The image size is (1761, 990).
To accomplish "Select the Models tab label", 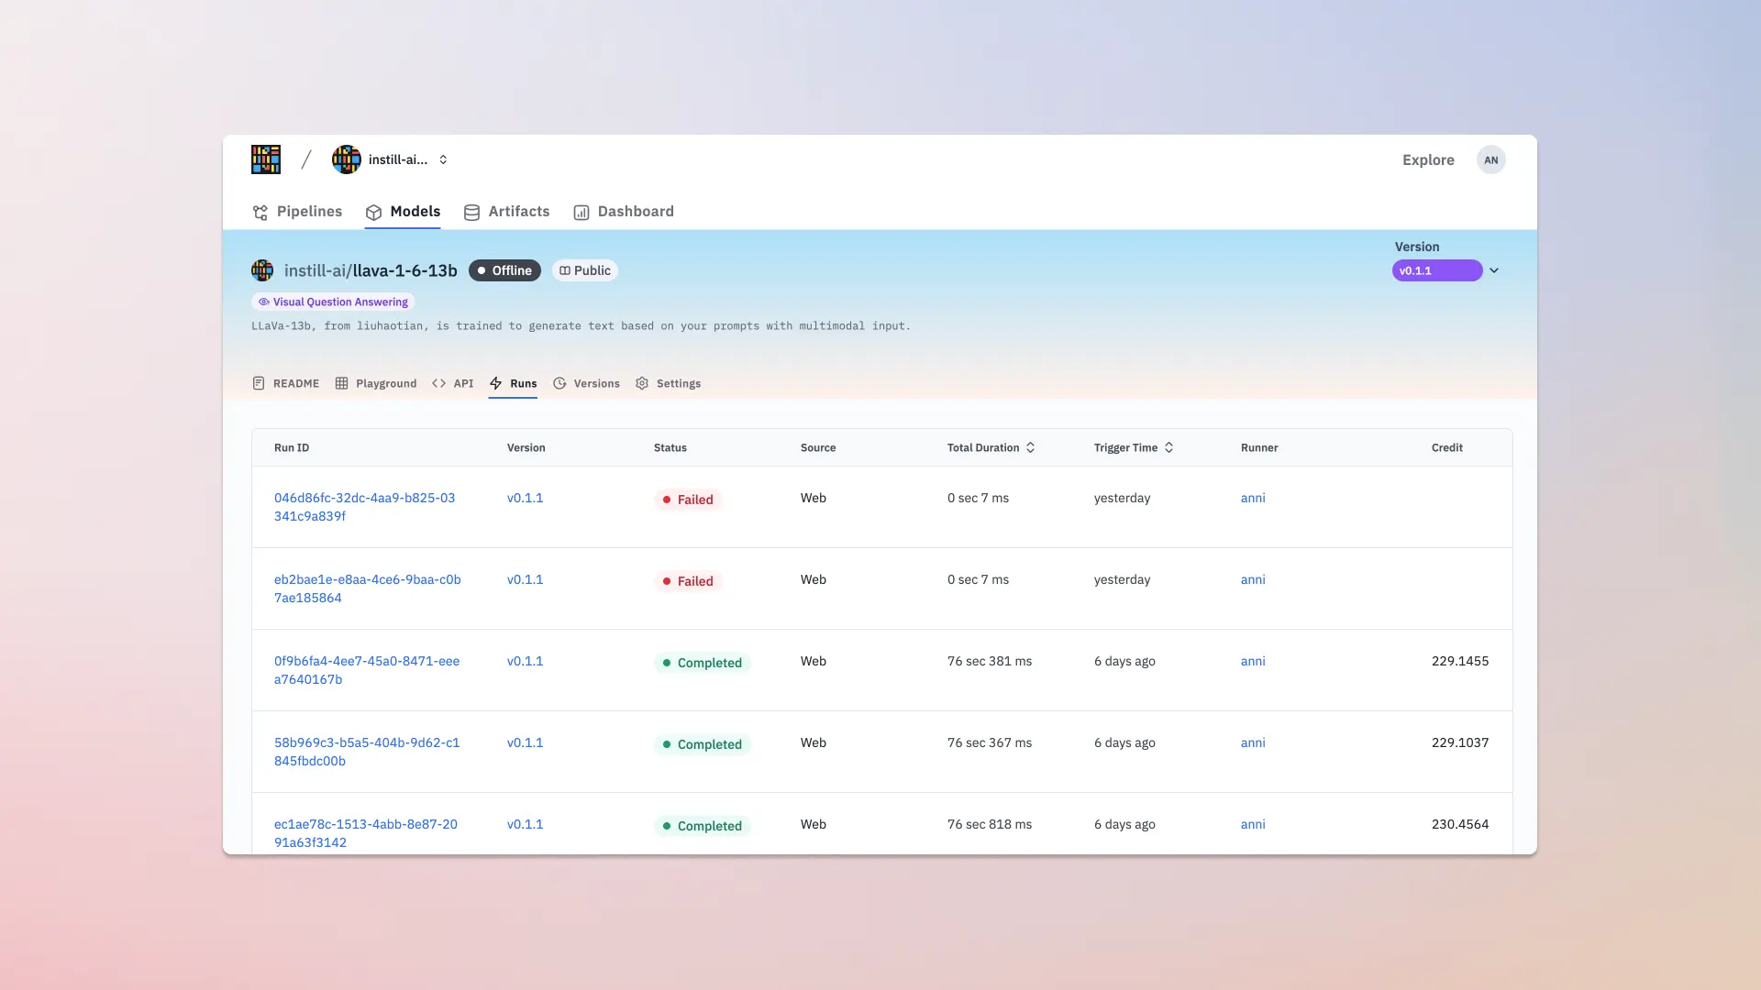I will (x=415, y=211).
